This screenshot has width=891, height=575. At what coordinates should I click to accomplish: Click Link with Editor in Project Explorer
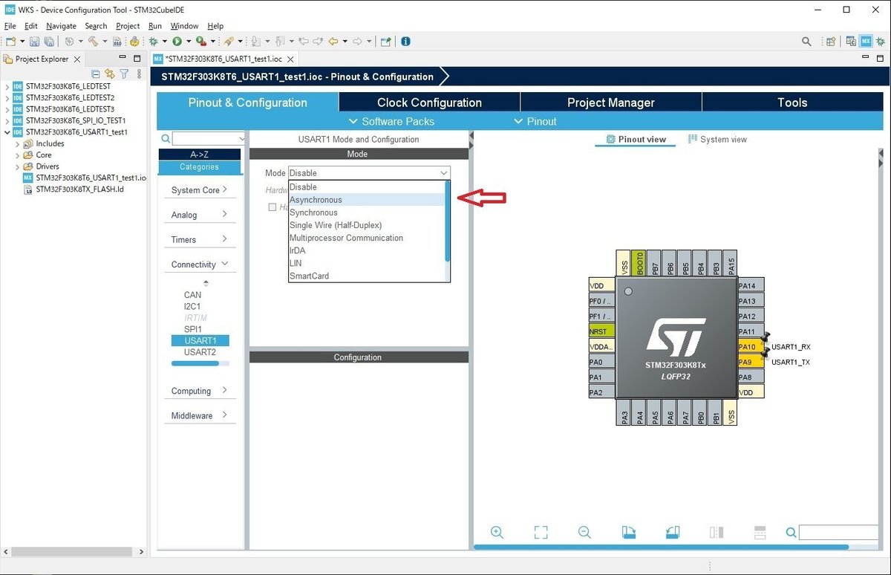[110, 74]
